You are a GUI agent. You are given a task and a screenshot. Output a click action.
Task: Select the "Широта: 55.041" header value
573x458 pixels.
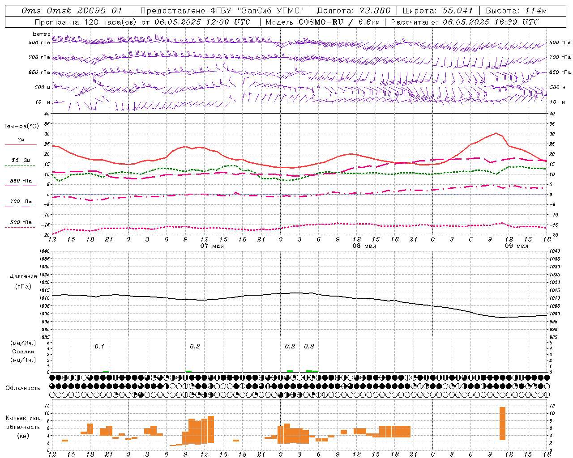pyautogui.click(x=438, y=11)
